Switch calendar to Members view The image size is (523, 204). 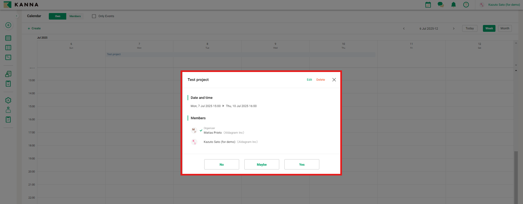click(75, 16)
